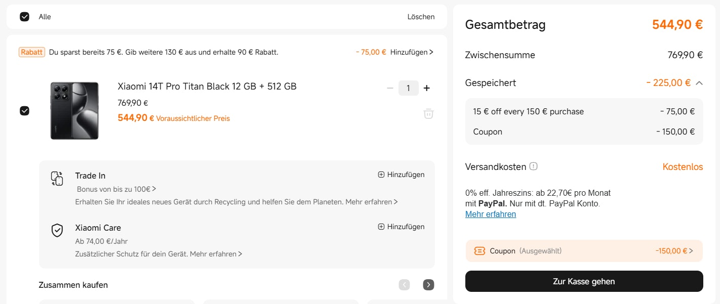Collapse the Gespeichert savings breakdown
The height and width of the screenshot is (304, 720).
[699, 82]
